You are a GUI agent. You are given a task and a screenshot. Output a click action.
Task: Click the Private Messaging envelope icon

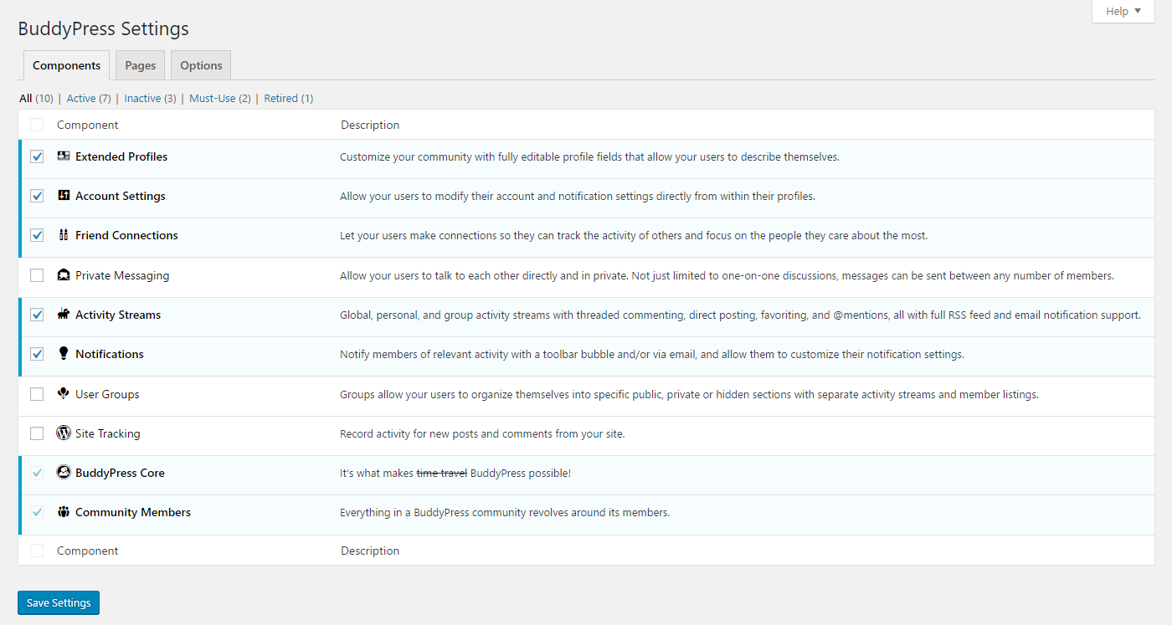(x=64, y=275)
